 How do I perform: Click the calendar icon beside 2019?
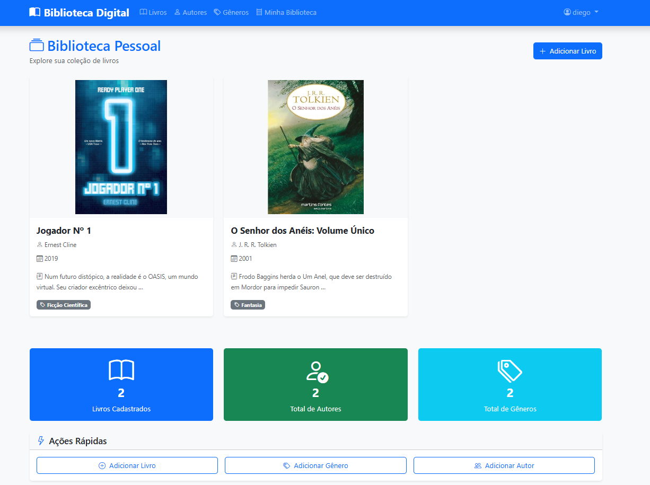[39, 259]
